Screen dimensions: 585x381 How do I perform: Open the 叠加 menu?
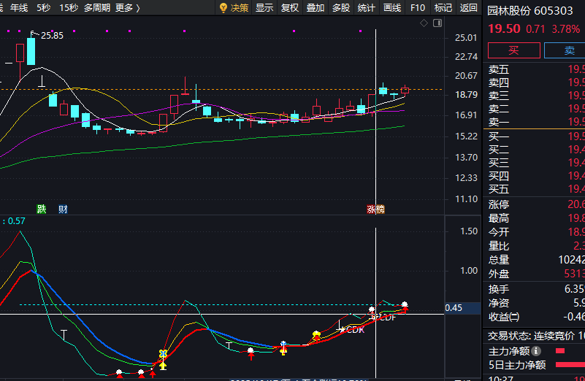(316, 7)
